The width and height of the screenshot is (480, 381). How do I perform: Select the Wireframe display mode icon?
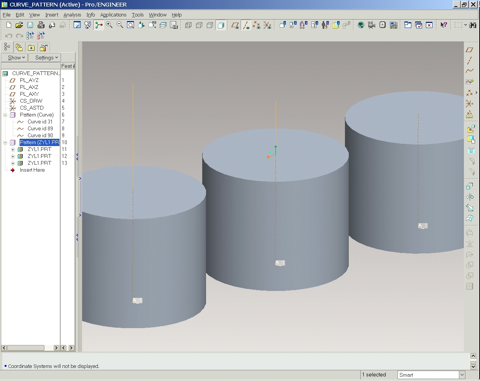click(x=188, y=25)
